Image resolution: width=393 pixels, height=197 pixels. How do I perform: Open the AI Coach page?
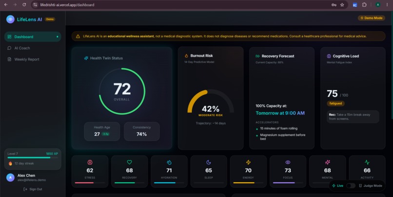click(x=33, y=48)
